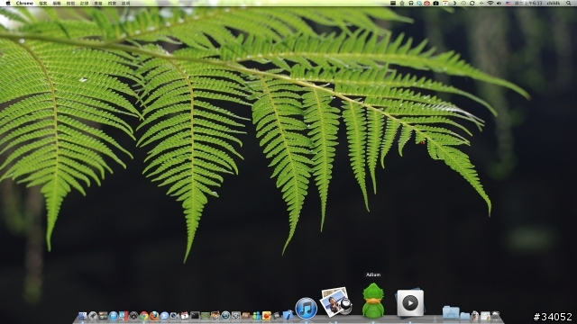Open the Applications folder stack in dock
This screenshot has height=324, width=577.
[x=451, y=312]
